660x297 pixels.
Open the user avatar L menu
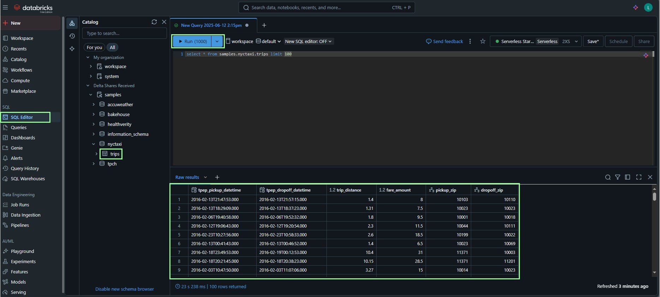pyautogui.click(x=648, y=7)
